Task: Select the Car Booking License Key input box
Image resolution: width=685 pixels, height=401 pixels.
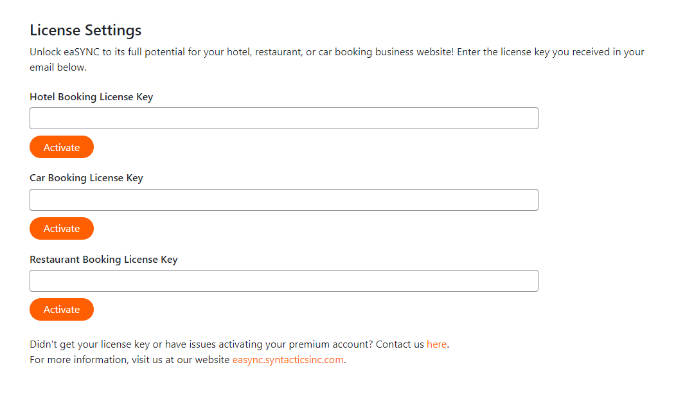Action: (283, 199)
